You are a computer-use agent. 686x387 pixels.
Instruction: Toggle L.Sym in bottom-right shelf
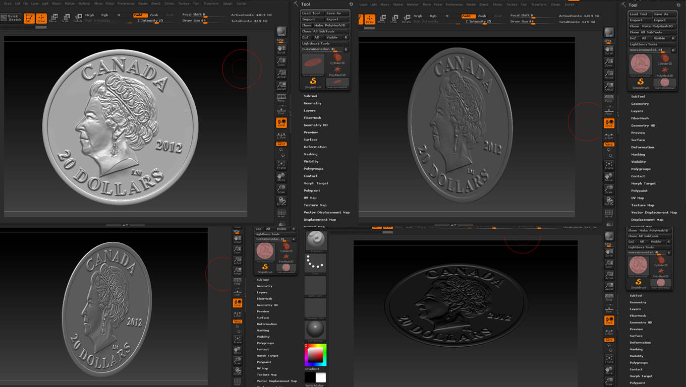[609, 332]
